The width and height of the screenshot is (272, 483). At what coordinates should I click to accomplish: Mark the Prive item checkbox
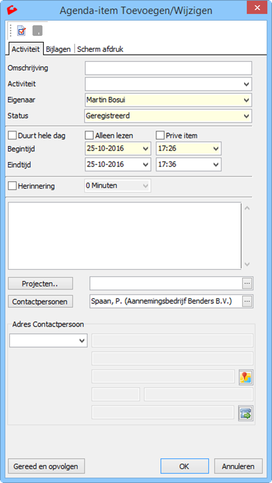[x=160, y=135]
